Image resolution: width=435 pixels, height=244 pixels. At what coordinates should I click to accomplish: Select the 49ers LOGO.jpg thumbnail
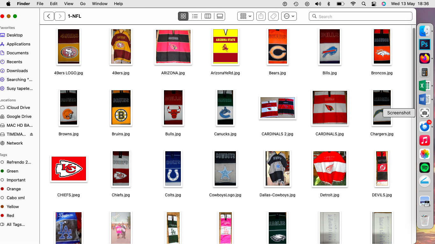coord(68,46)
